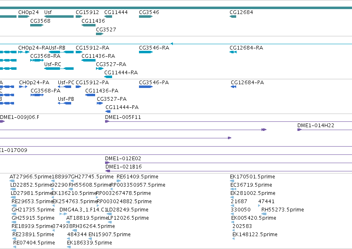Select EST AT27966.5prime label
Viewport: 352px width, 249px height.
pos(31,177)
